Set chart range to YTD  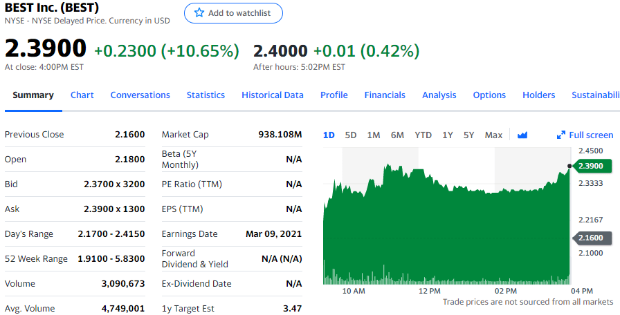(x=423, y=135)
